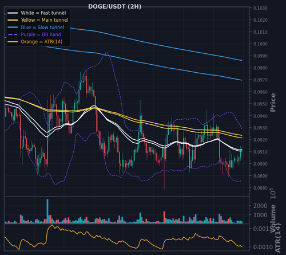Screen dimensions: 286x255
Task: Select the 'White = Fast tunnel' legend label
Action: [43, 13]
